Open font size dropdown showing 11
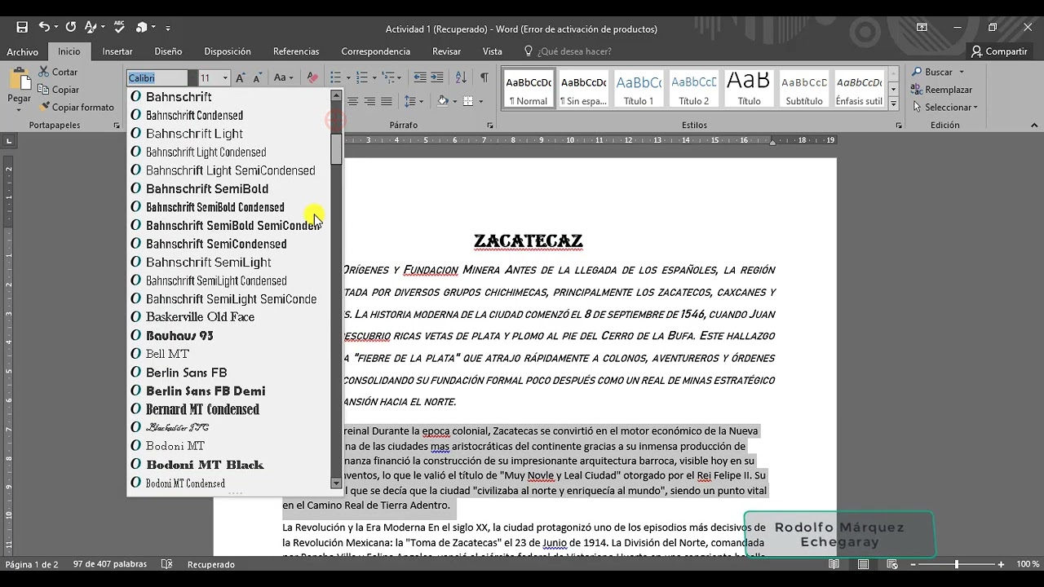 coord(226,78)
